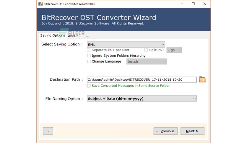247x143 pixels.
Task: Click the Next button
Action: tap(192, 131)
